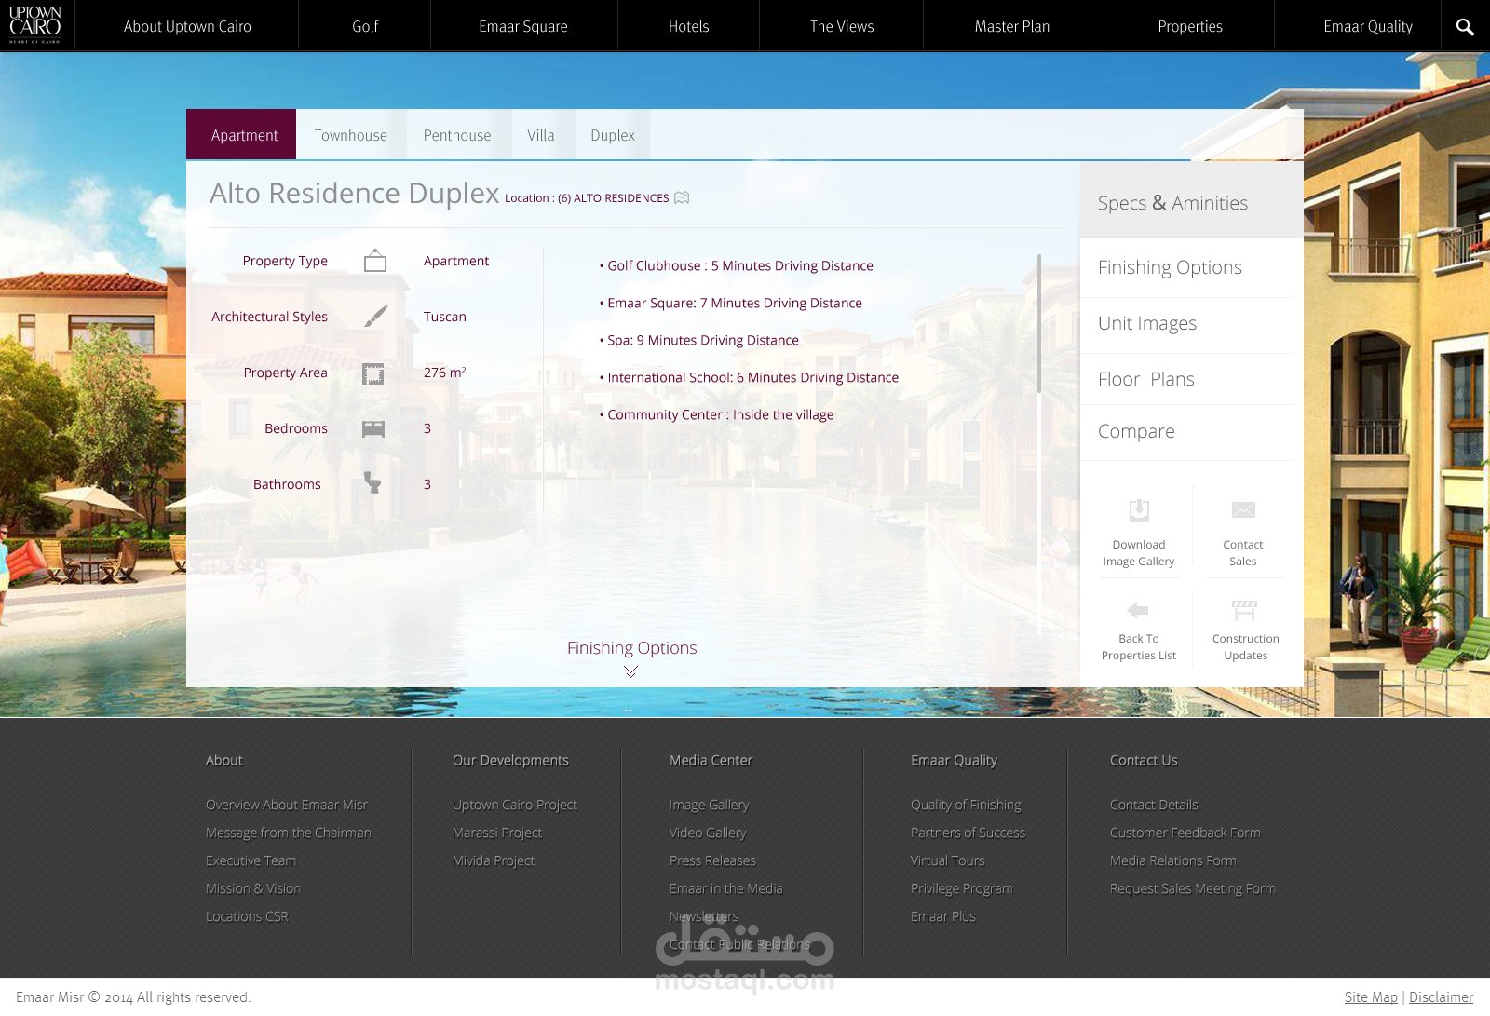Click the Back To Properties List arrow icon
This screenshot has width=1490, height=1016.
tap(1138, 610)
